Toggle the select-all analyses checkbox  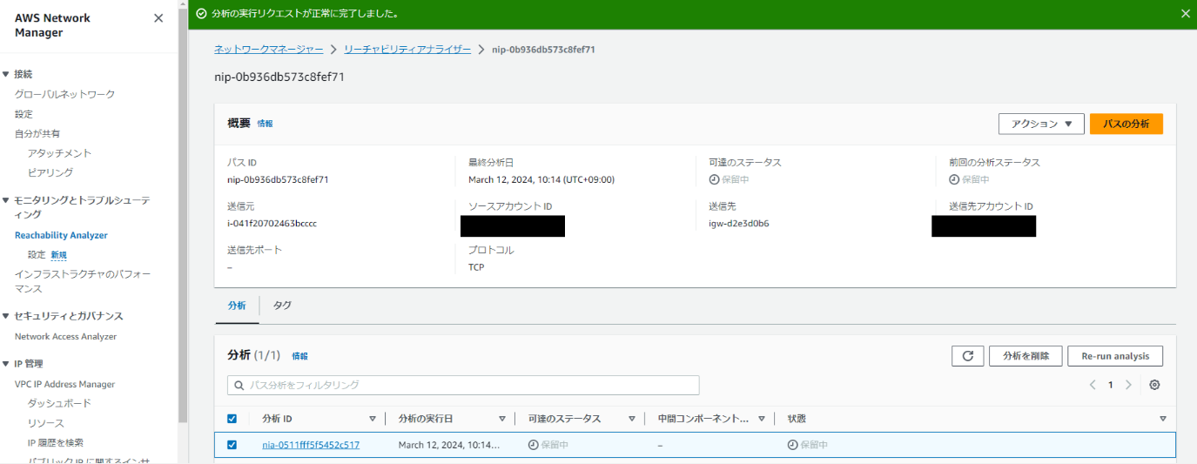pos(232,419)
